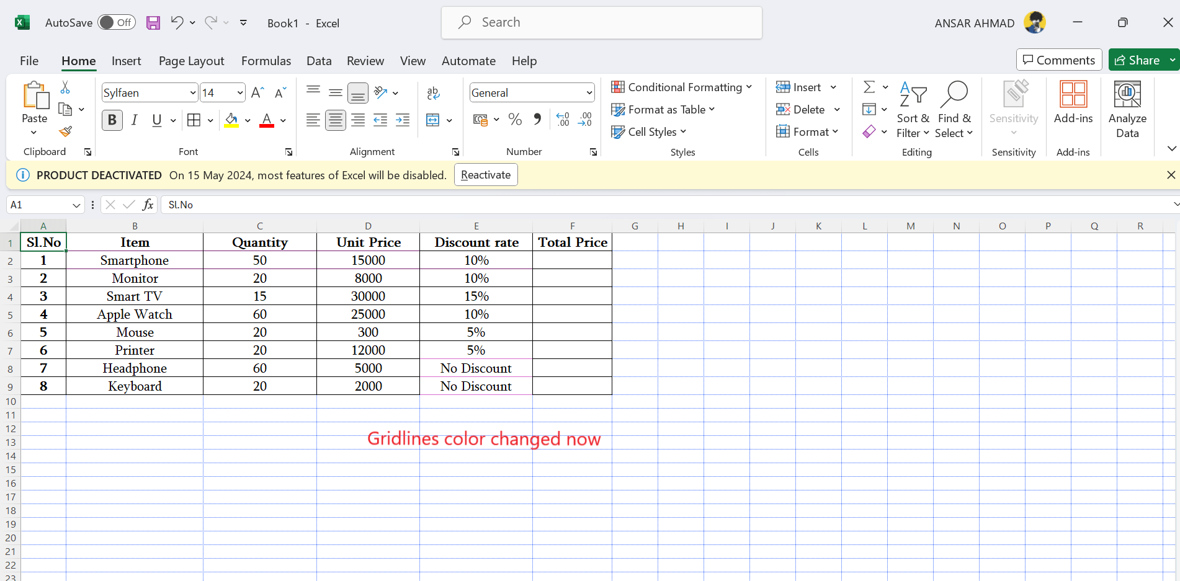Open the Insert ribbon tab
1180x581 pixels.
click(x=127, y=61)
